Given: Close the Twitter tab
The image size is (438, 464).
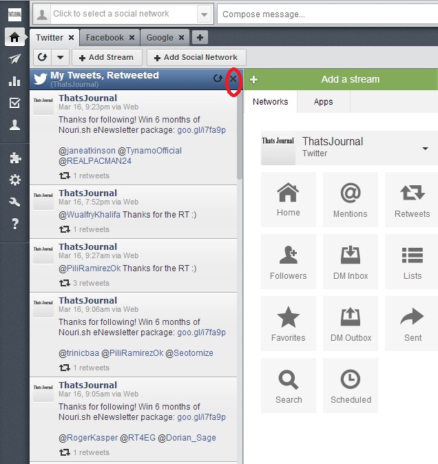Looking at the screenshot, I should click(71, 38).
